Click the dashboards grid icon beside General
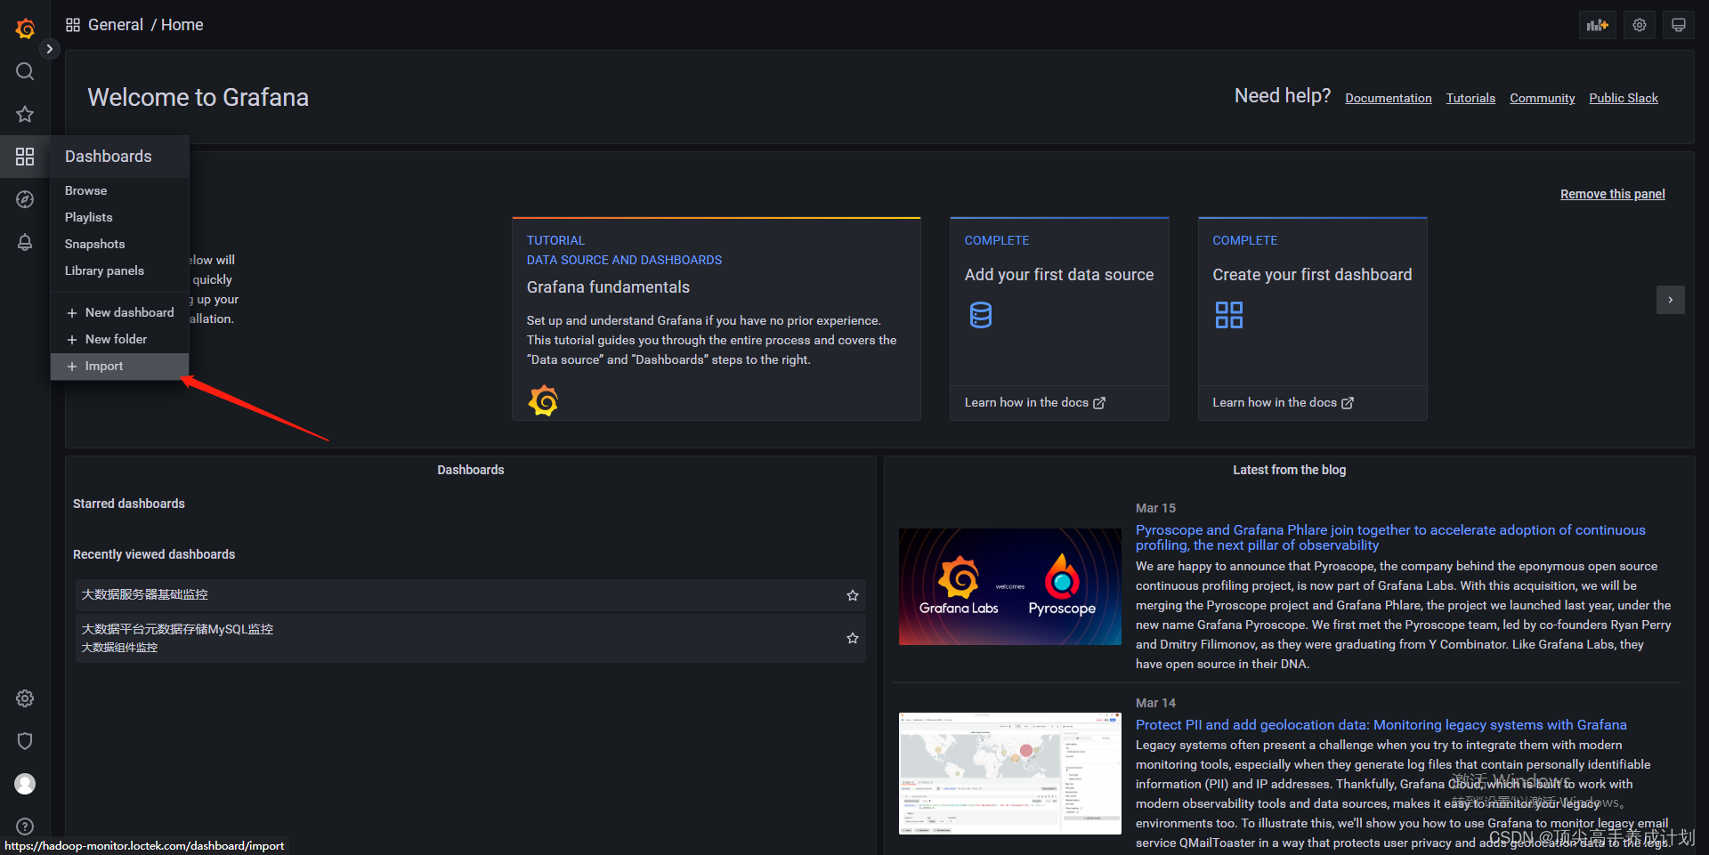This screenshot has height=855, width=1709. coord(73,25)
